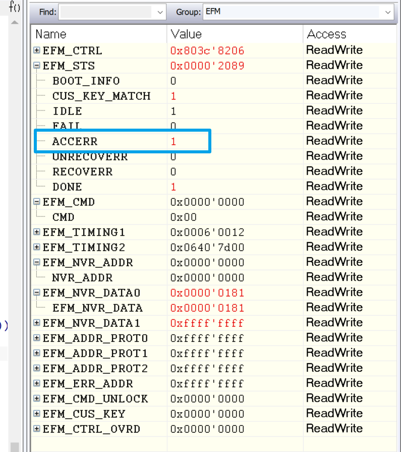Click inside the Find input field
The image size is (401, 452).
click(x=106, y=12)
